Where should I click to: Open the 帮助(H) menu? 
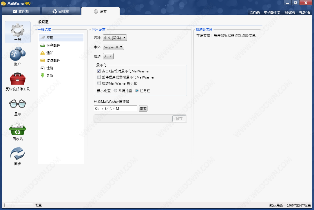pyautogui.click(x=305, y=12)
